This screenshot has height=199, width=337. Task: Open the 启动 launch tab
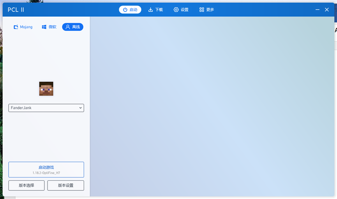(130, 10)
